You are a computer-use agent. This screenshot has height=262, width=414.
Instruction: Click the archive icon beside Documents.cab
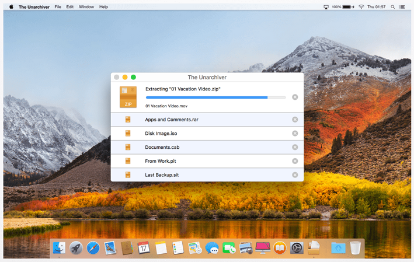click(x=128, y=147)
